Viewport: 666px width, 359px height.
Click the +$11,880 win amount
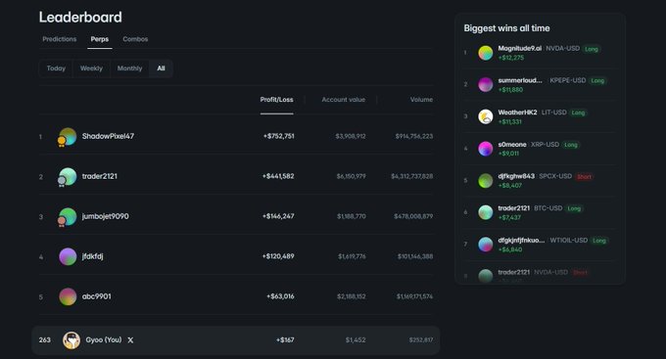click(510, 90)
